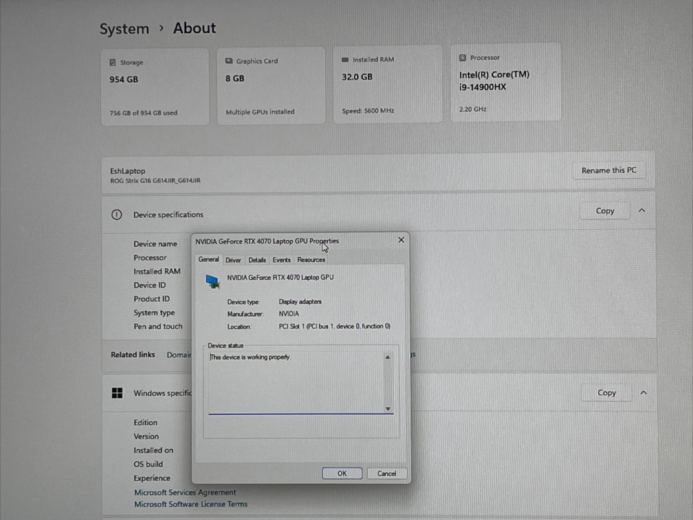Click the System type row label
The width and height of the screenshot is (693, 520).
tap(154, 313)
